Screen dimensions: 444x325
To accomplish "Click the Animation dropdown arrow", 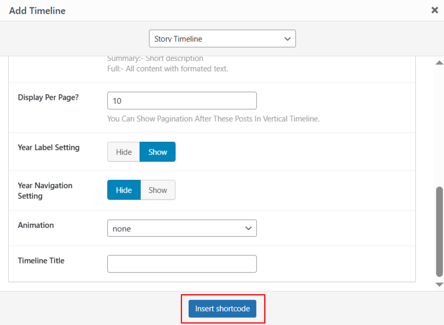I will [x=249, y=228].
